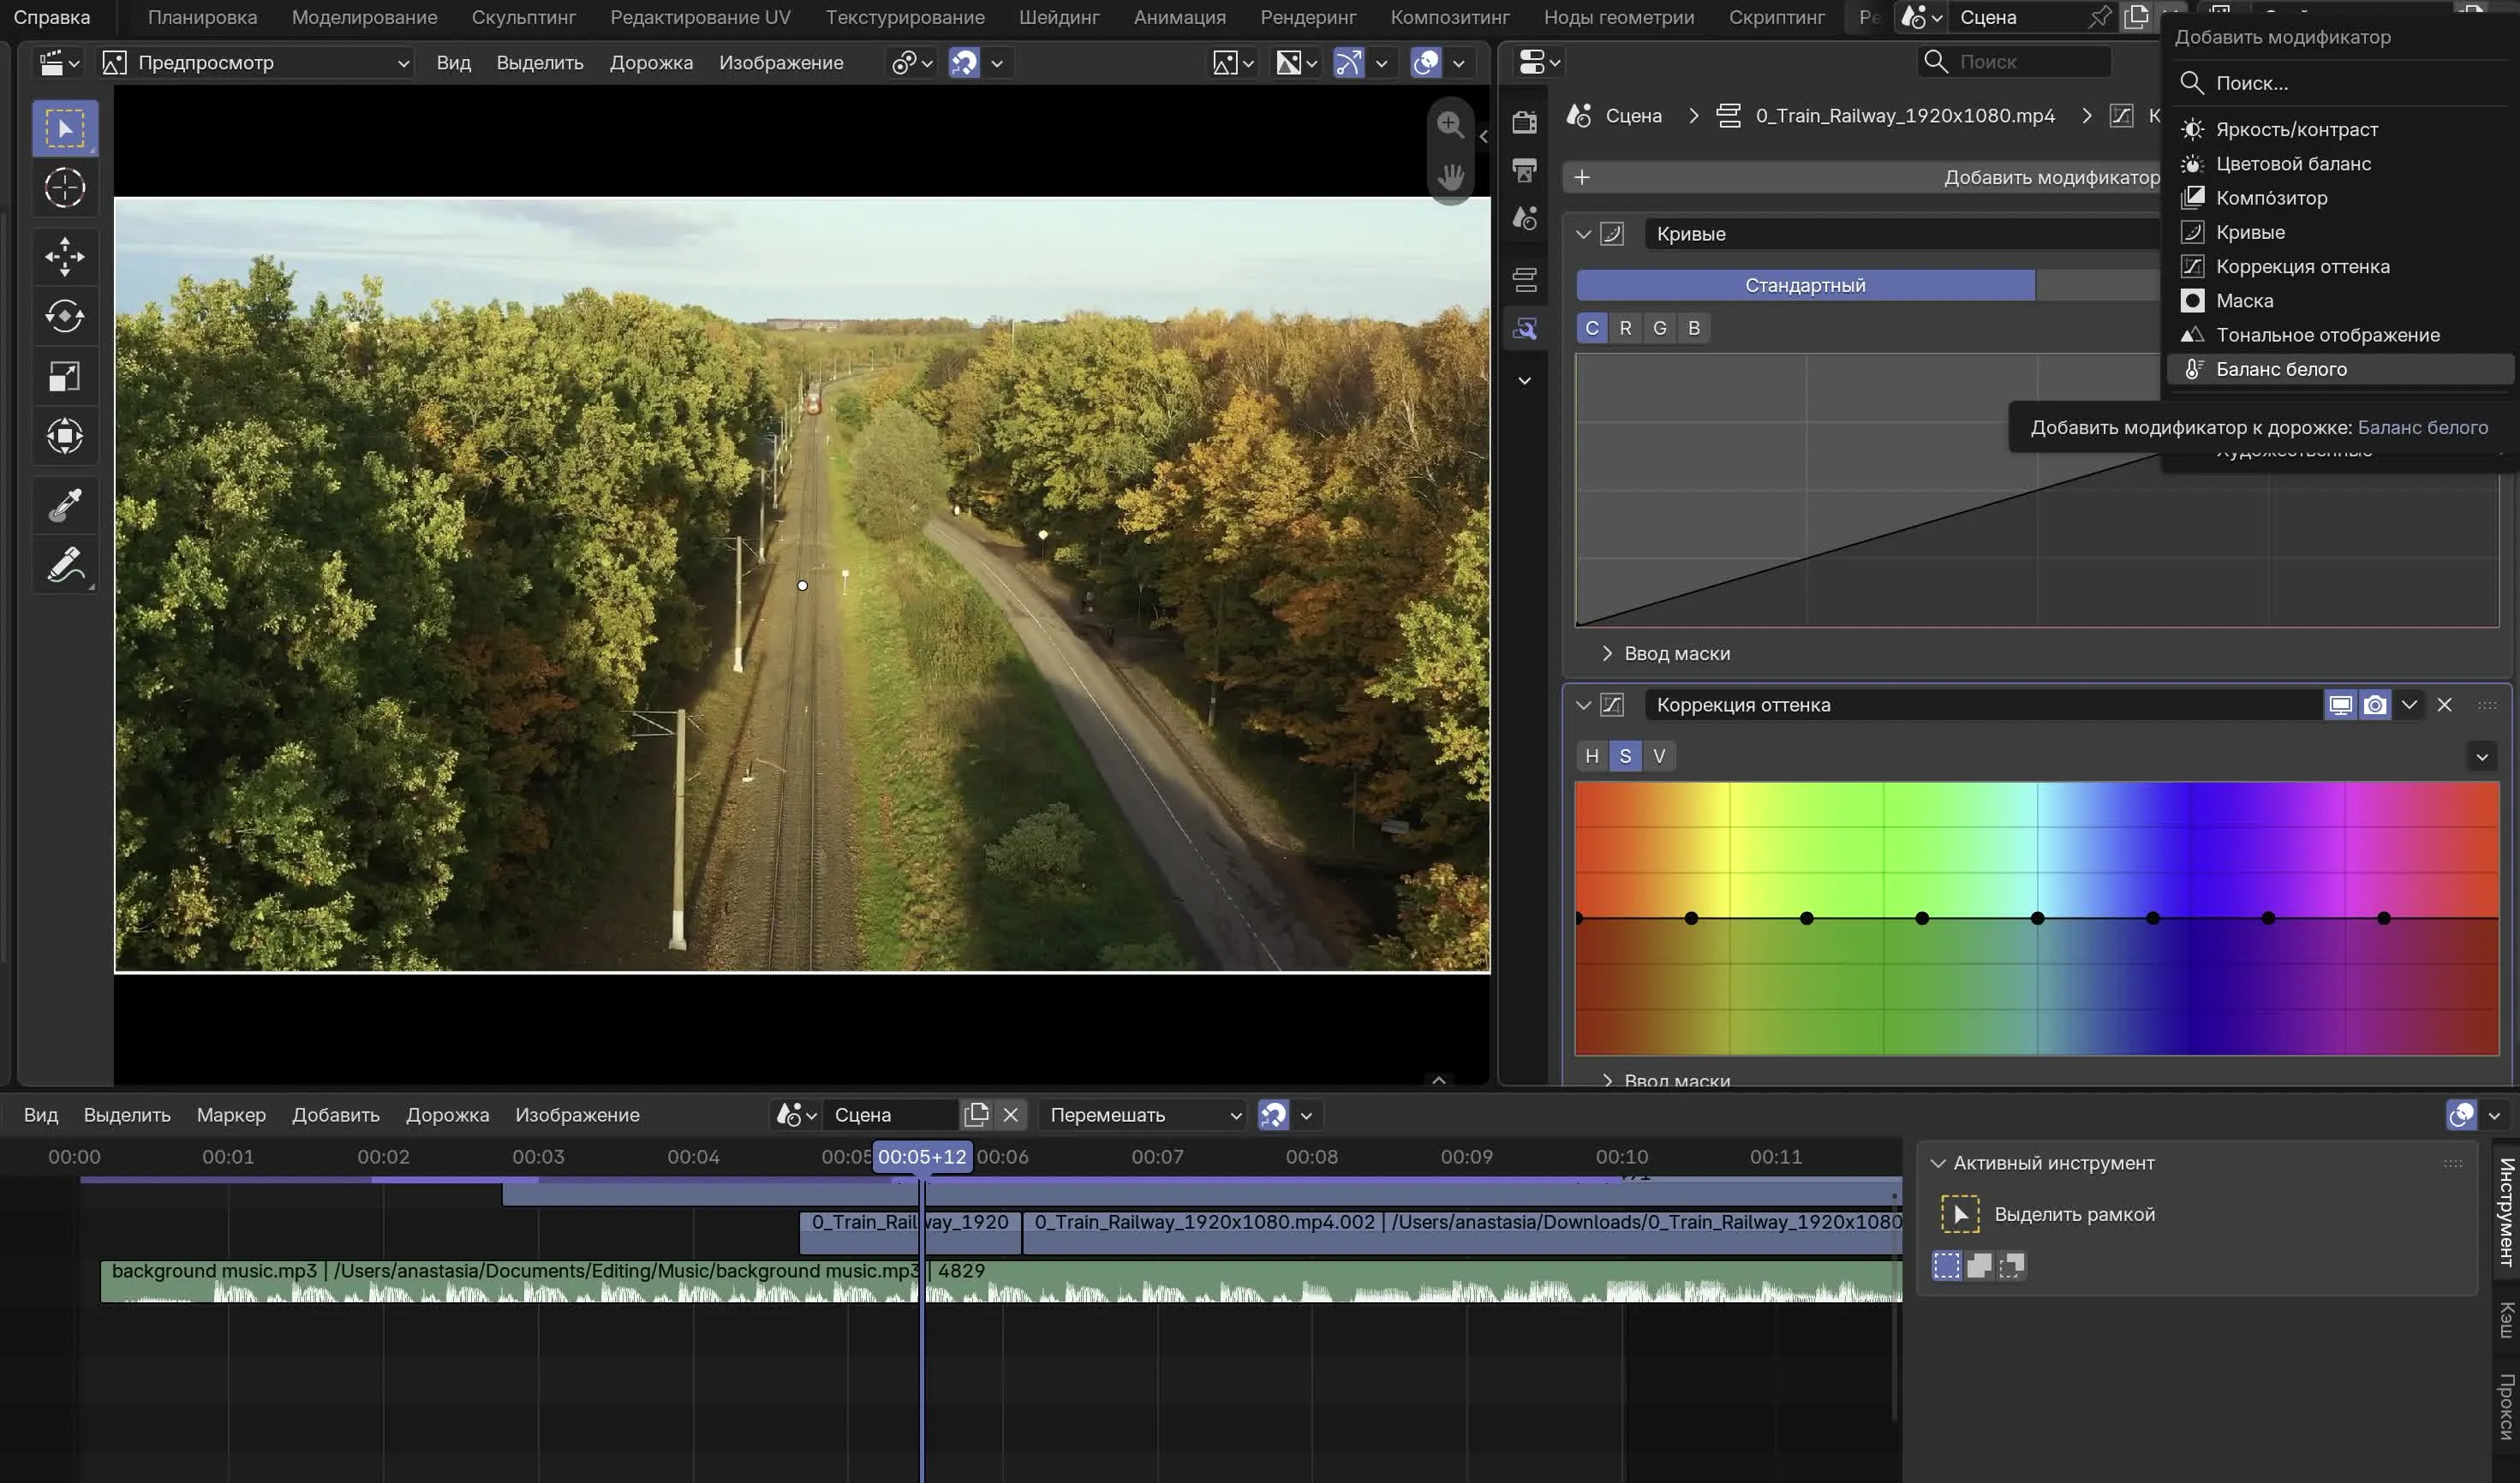Open the Маркер menu in timeline
Image resolution: width=2520 pixels, height=1483 pixels.
(231, 1114)
